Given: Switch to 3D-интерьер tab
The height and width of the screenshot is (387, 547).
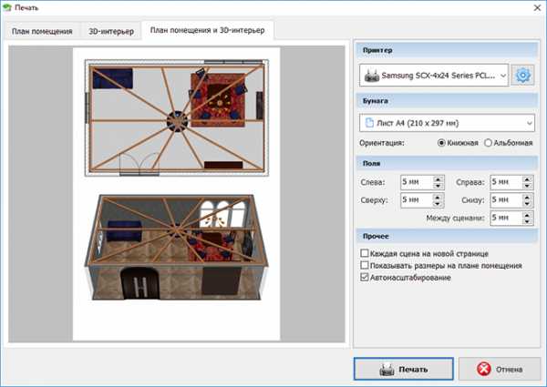Looking at the screenshot, I should (110, 32).
